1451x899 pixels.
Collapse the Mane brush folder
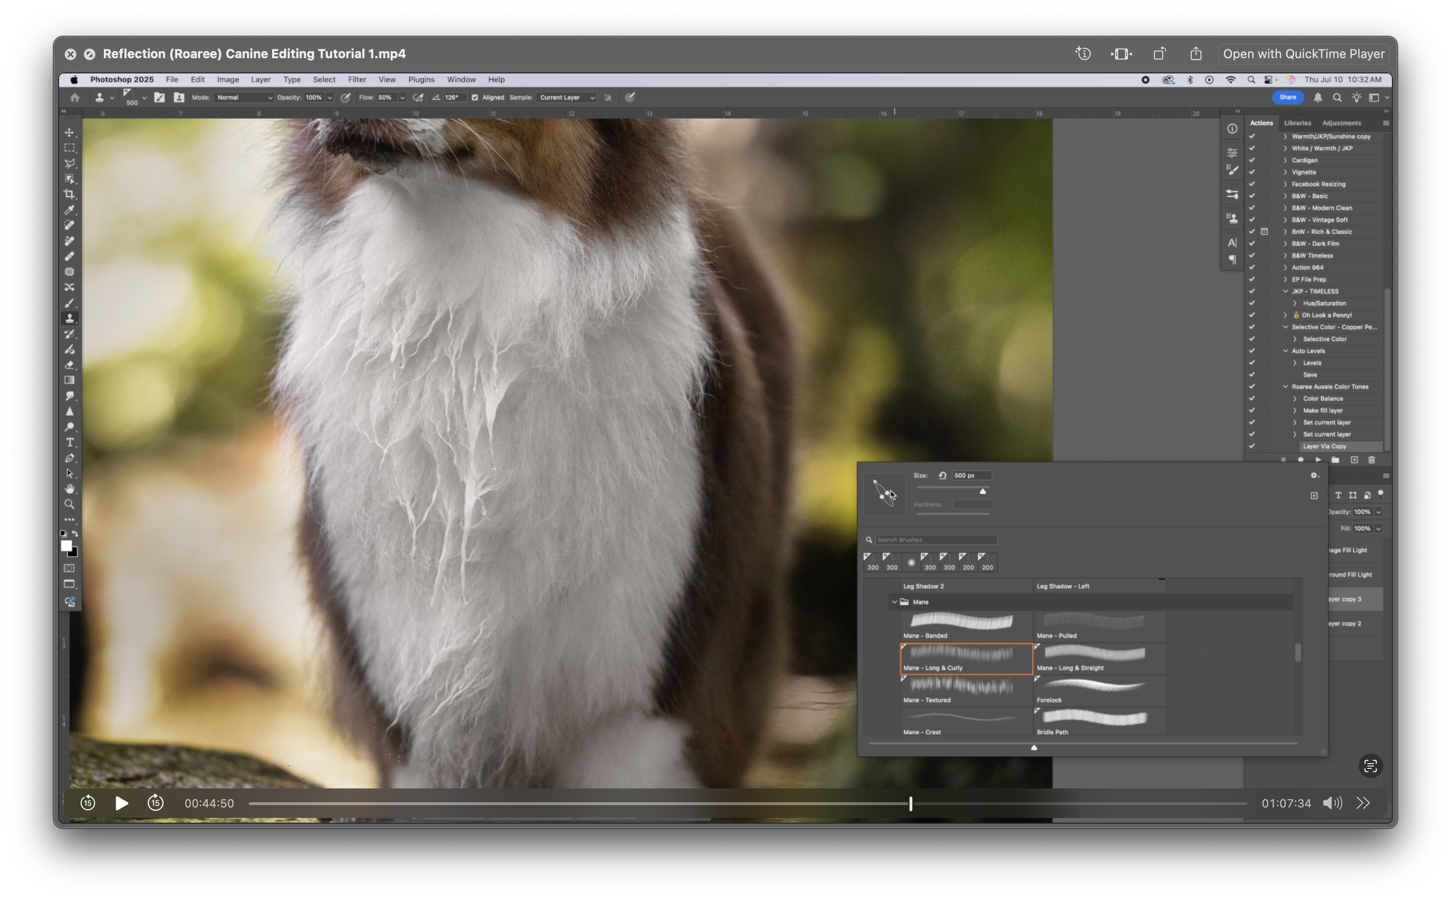(894, 602)
